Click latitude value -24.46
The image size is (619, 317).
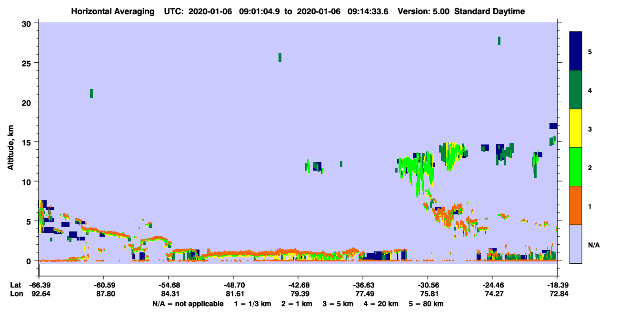[492, 285]
